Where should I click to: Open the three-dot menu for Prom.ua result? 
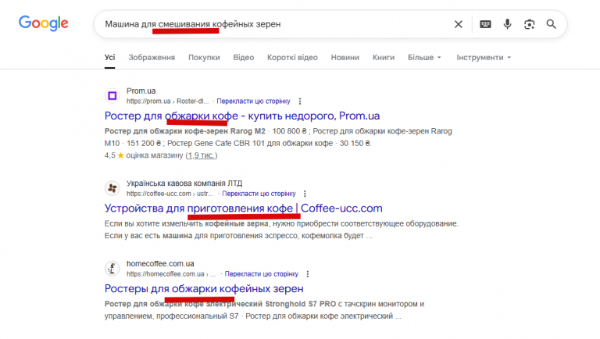point(300,102)
